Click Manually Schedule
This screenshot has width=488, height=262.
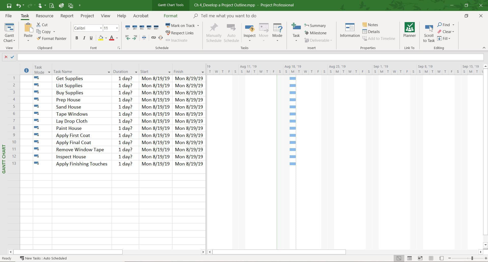(x=214, y=33)
